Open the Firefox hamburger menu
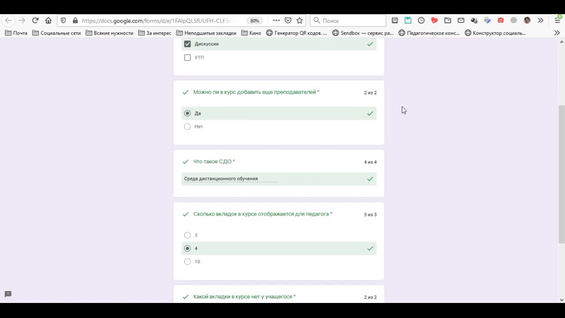Image resolution: width=565 pixels, height=318 pixels. tap(557, 20)
